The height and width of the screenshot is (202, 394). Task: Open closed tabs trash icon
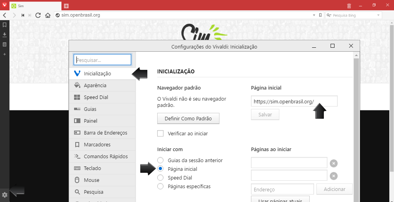(349, 6)
